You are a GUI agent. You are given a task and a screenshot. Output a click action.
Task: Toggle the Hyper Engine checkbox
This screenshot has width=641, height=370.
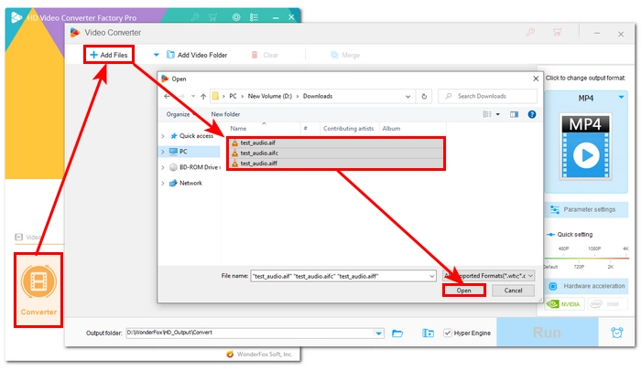(448, 333)
